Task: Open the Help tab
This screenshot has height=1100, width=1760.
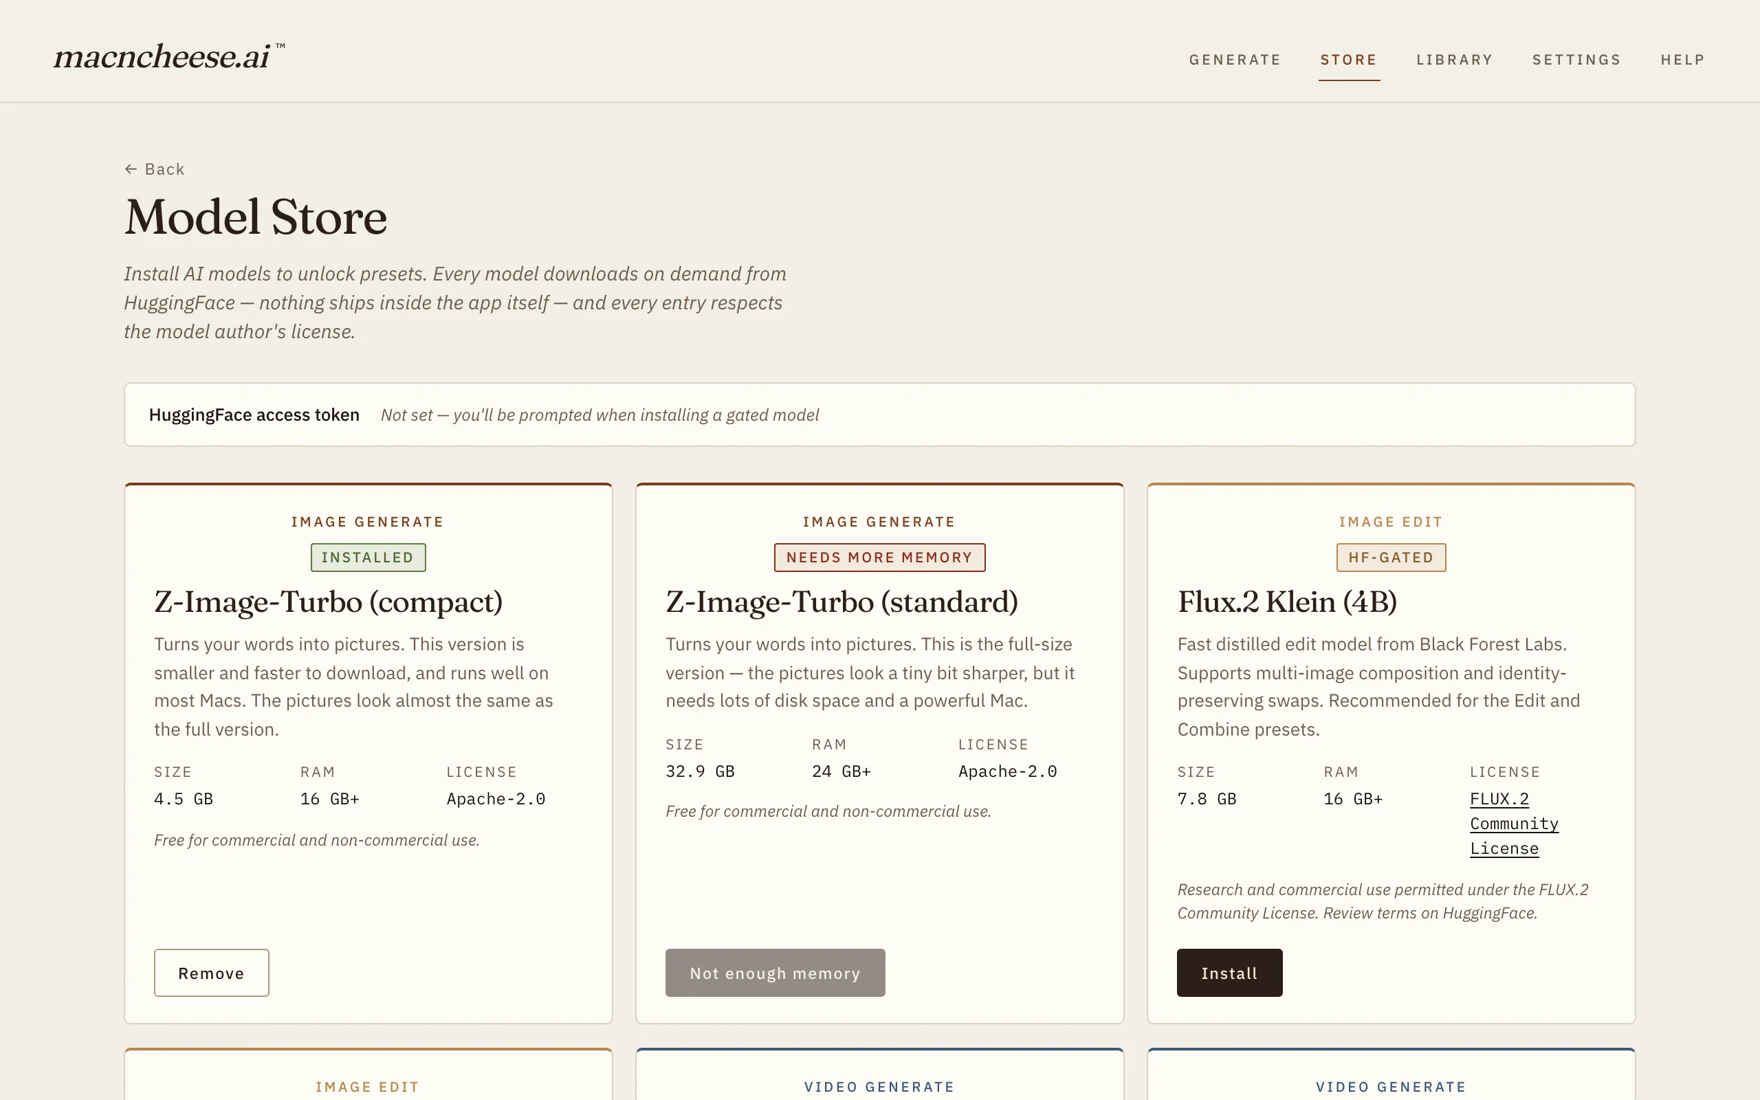Action: point(1682,60)
